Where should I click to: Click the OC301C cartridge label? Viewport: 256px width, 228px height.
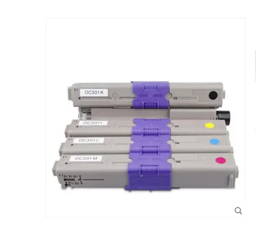(x=89, y=140)
